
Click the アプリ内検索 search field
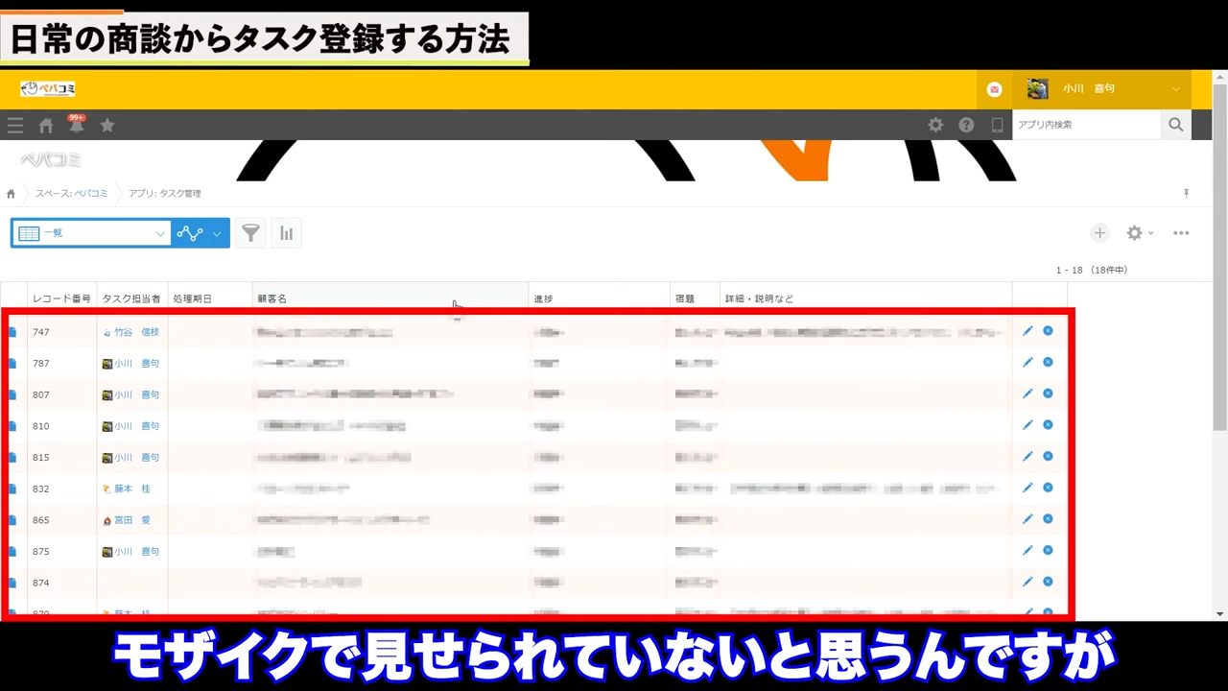(1086, 125)
